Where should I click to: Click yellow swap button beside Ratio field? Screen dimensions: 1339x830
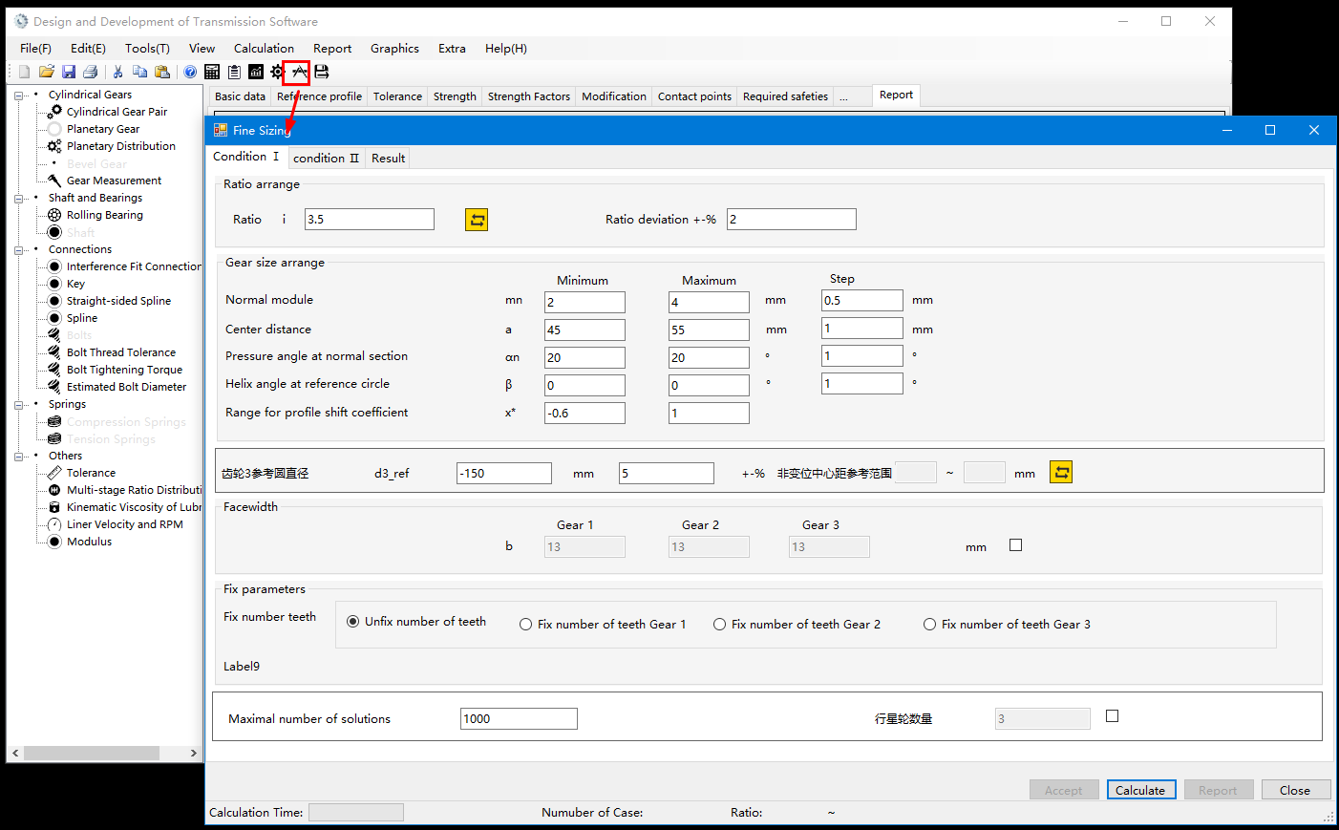(x=477, y=220)
